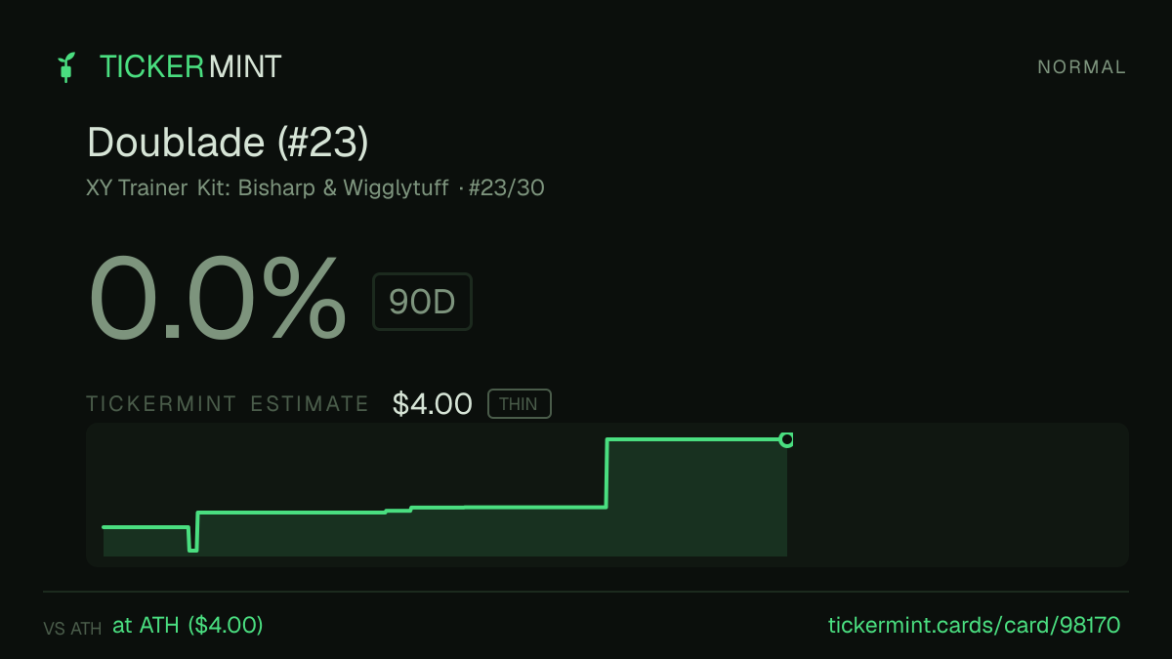The width and height of the screenshot is (1172, 659).
Task: Click the XY Trainer Kit set name
Action: [272, 187]
